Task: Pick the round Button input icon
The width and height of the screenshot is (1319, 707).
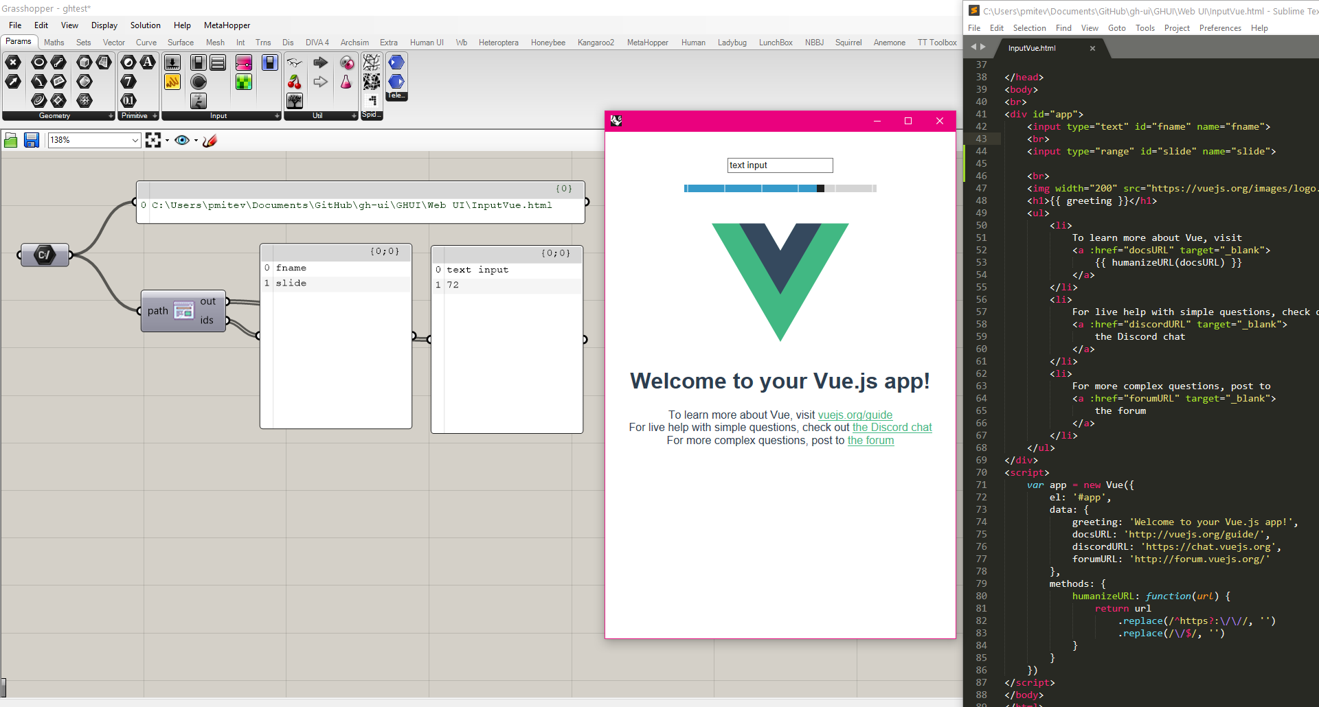Action: pyautogui.click(x=199, y=82)
